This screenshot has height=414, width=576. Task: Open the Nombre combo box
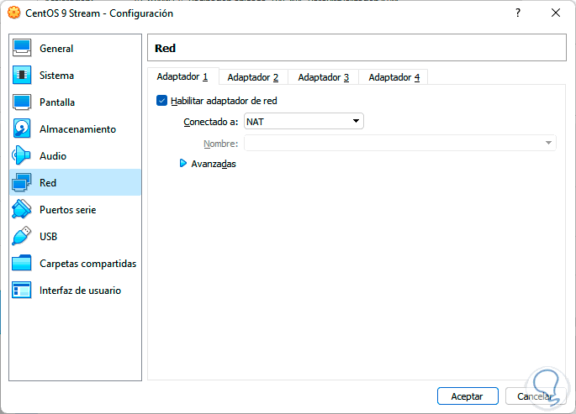[399, 144]
